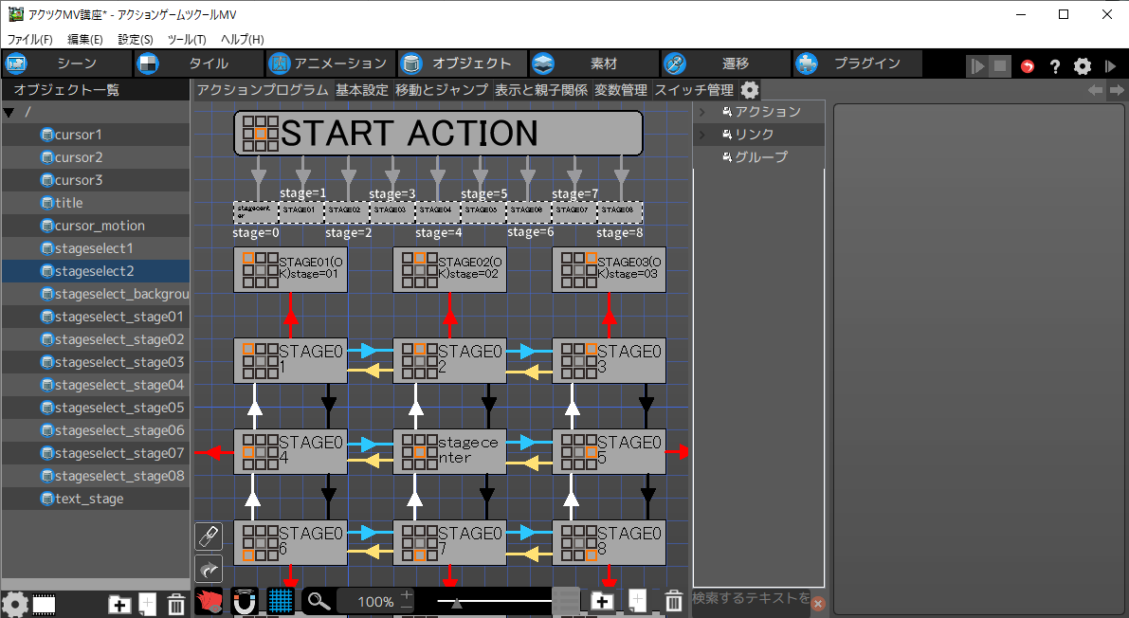Open the ファイル(F) menu
This screenshot has width=1129, height=618.
30,39
